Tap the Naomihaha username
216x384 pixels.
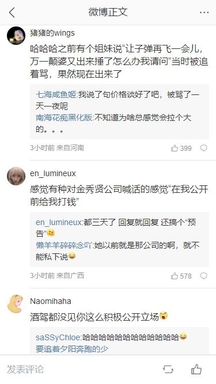(x=51, y=301)
